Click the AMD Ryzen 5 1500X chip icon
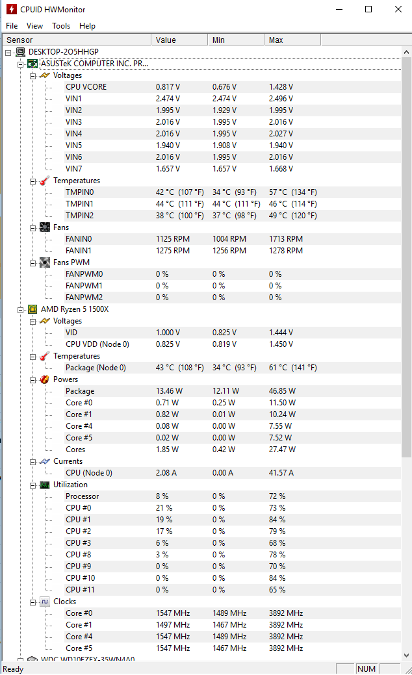Screen dimensions: 412x675 pos(32,309)
